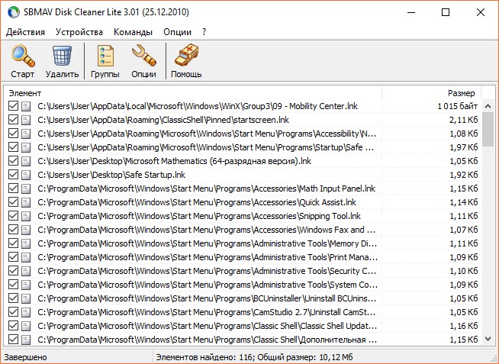Click the vertical scrollbar thumb
Screen dimensions: 499x364
tap(488, 129)
